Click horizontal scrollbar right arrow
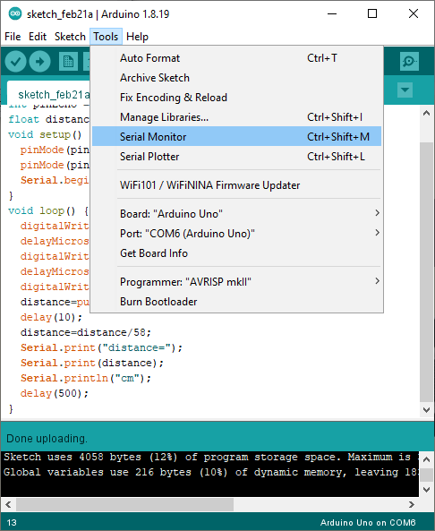 [412, 505]
